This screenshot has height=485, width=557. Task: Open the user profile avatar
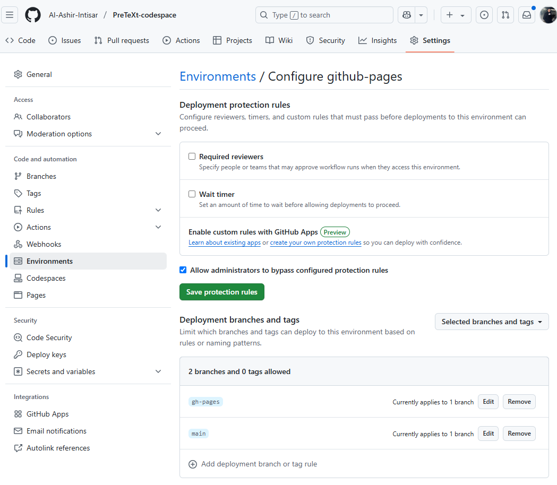pyautogui.click(x=548, y=15)
